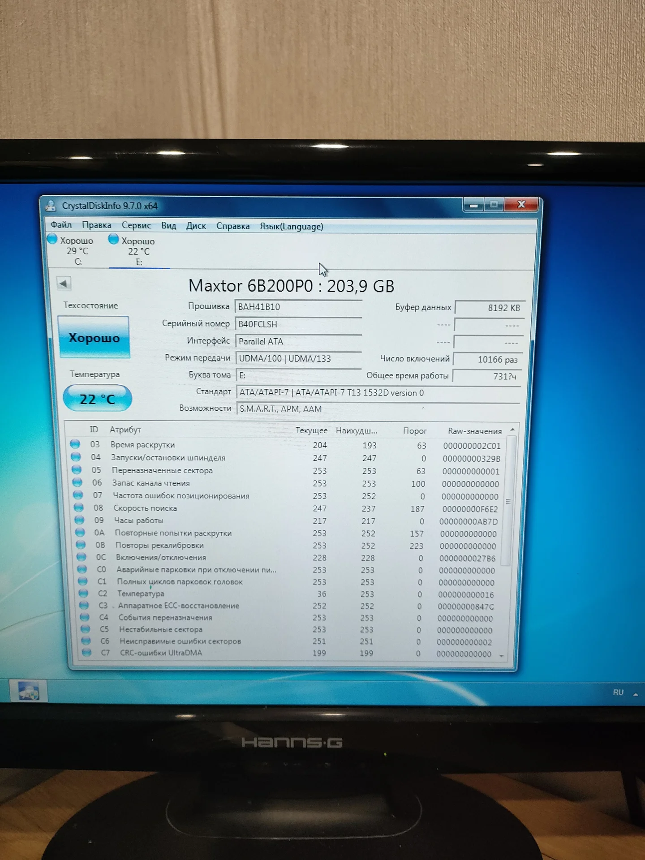Select the Переназначенные сектора attribute text

162,470
